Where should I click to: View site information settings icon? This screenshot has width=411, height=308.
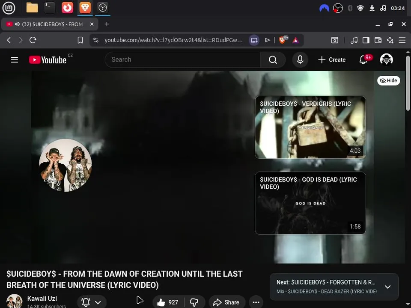(96, 40)
